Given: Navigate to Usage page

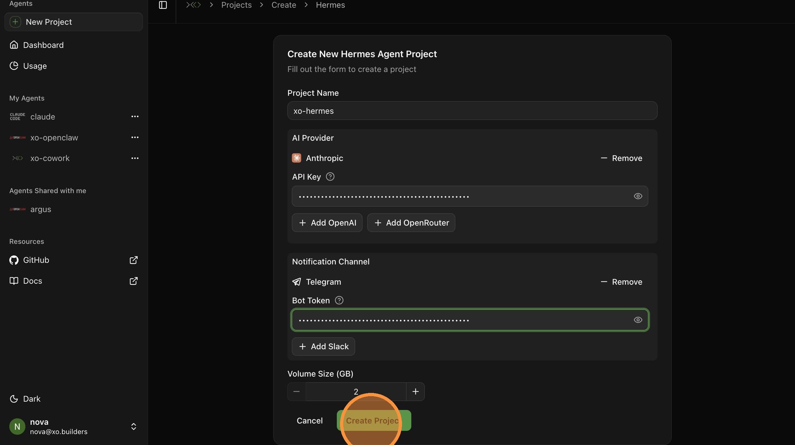Looking at the screenshot, I should (74, 66).
